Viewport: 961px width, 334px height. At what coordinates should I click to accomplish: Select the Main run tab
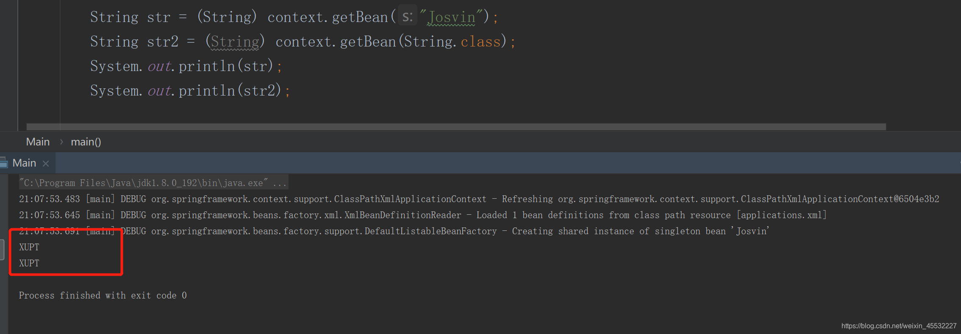[24, 163]
